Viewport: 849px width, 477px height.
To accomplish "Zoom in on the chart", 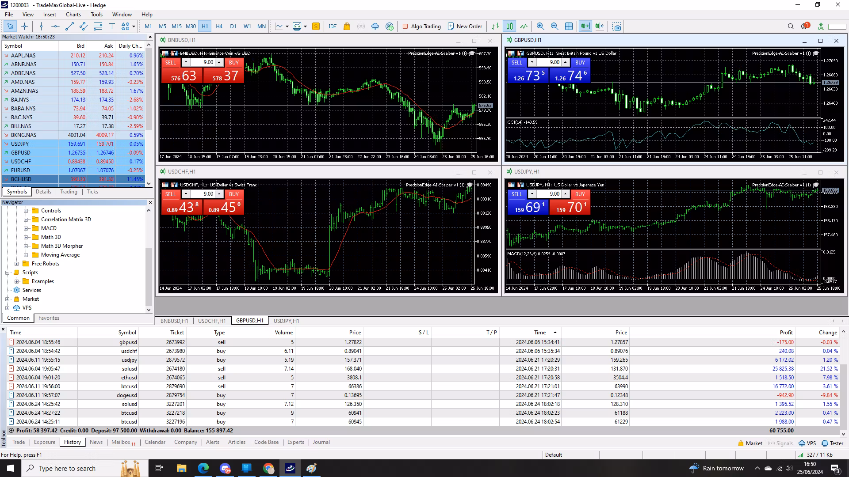I will [540, 26].
